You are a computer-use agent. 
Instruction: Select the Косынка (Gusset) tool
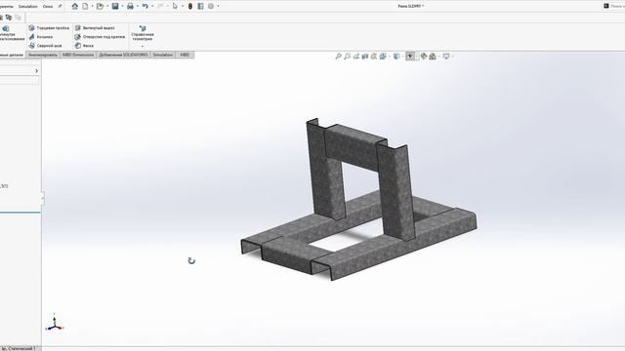(x=41, y=37)
